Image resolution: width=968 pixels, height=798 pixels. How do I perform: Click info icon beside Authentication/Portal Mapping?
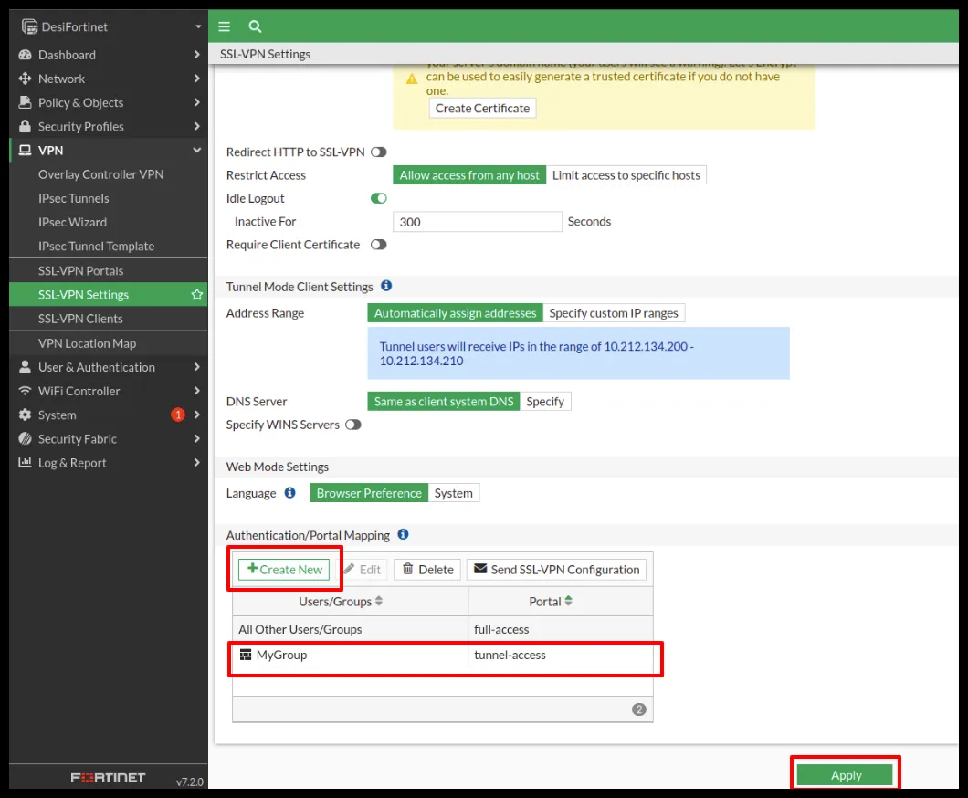(403, 534)
